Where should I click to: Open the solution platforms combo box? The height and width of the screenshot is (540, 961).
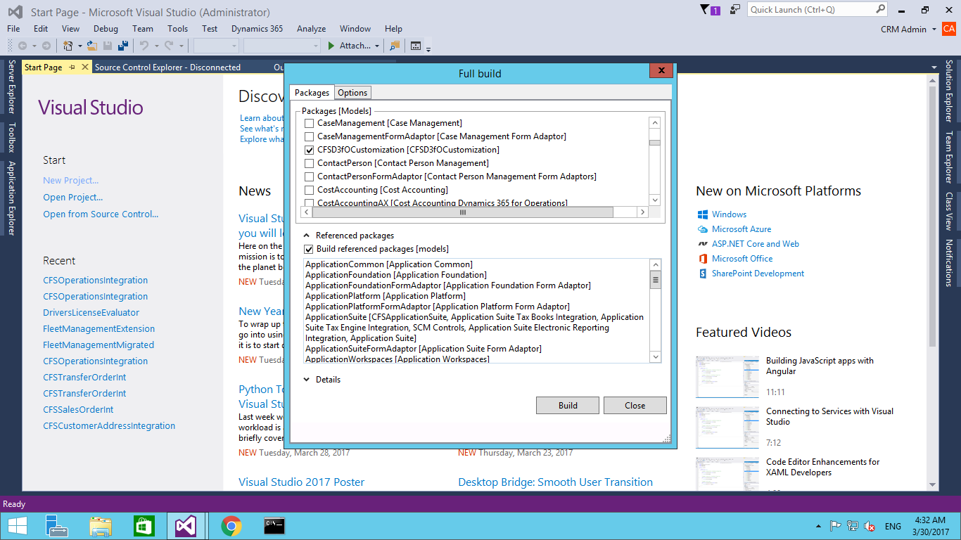(282, 46)
